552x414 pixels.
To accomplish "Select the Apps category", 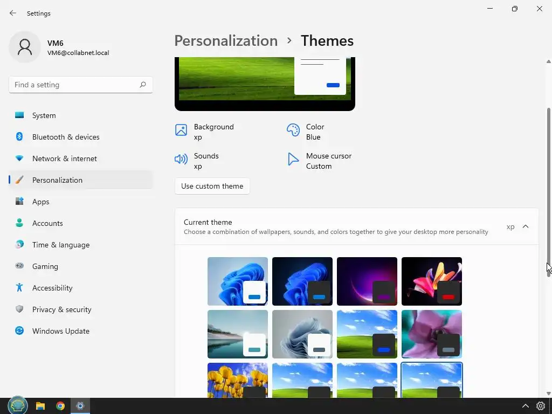I will point(81,202).
